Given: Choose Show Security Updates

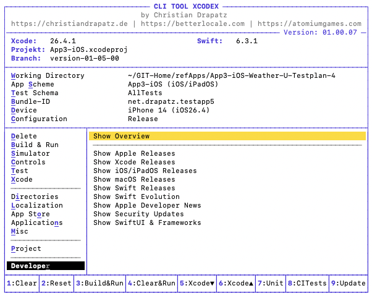Looking at the screenshot, I should coord(138,214).
